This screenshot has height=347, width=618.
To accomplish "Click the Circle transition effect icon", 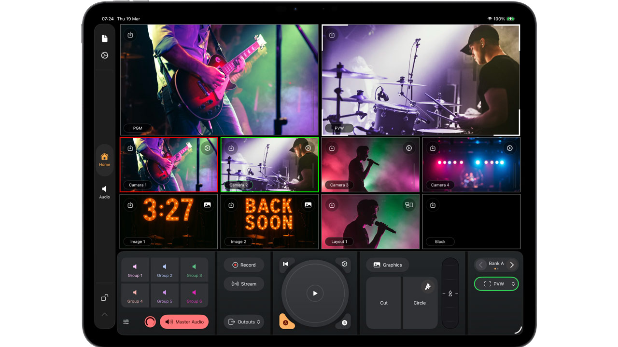I will click(427, 287).
